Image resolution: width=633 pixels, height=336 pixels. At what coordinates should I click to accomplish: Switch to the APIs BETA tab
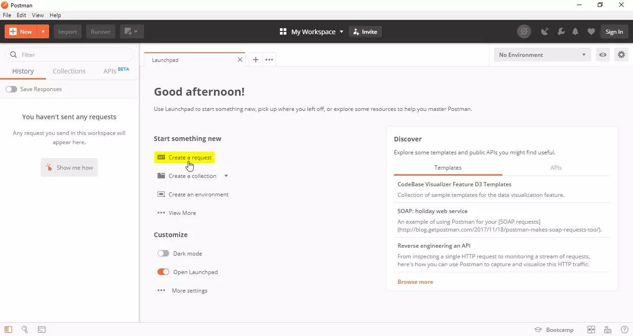click(x=116, y=71)
